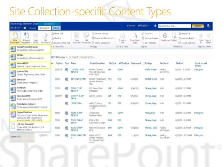Switch to the Library ribbon tab
Viewport: 222px width, 167px height.
56,28
